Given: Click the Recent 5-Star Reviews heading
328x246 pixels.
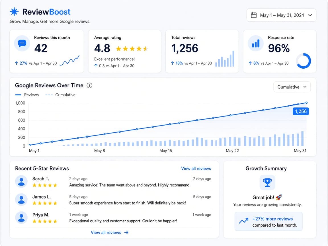Looking at the screenshot, I should (42, 168).
